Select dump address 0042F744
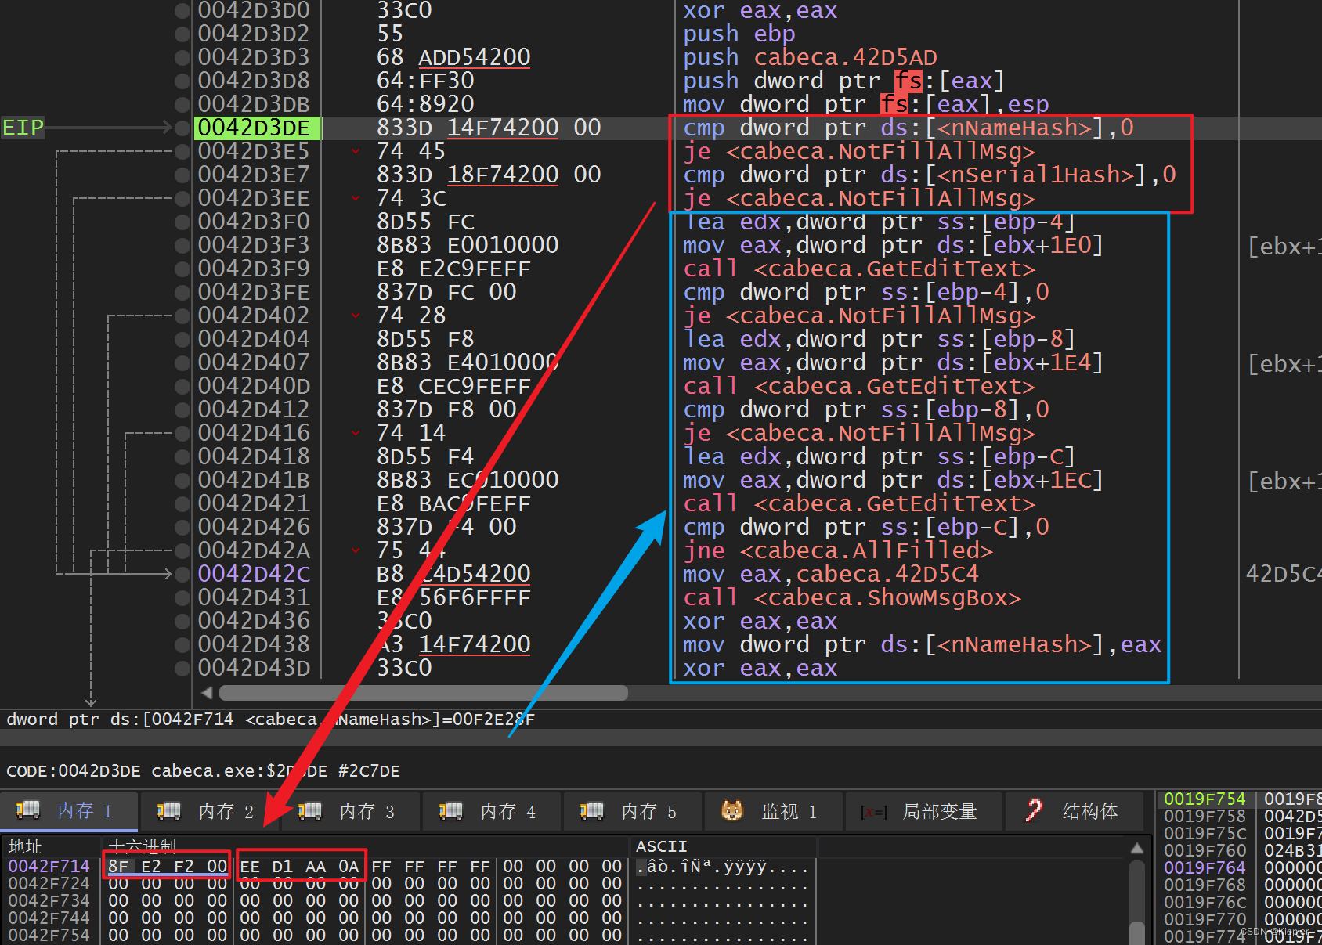The height and width of the screenshot is (945, 1322). point(49,918)
